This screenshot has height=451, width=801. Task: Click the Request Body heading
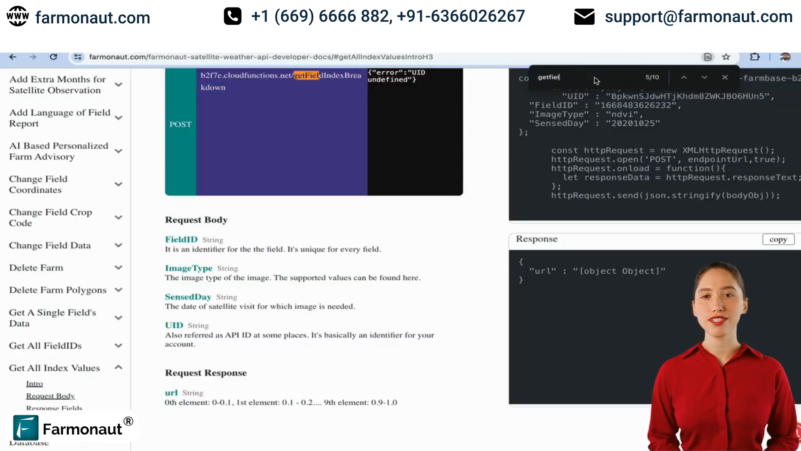click(x=196, y=220)
